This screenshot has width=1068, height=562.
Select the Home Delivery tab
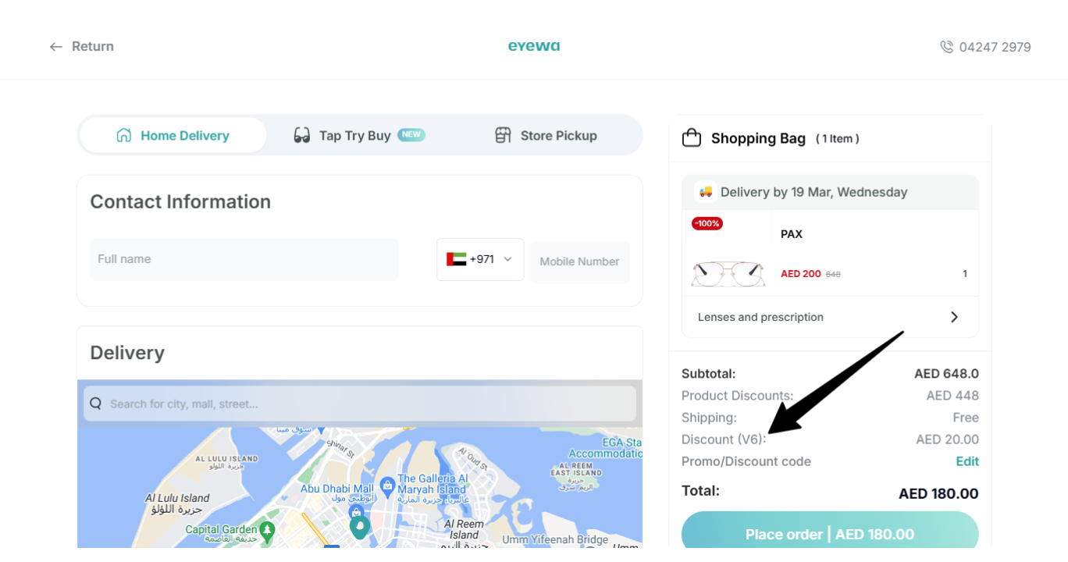pos(173,135)
